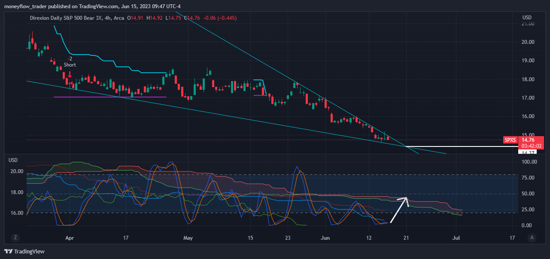Image resolution: width=550 pixels, height=259 pixels.
Task: Click the moneyflow_trader publish caption
Action: coord(92,7)
